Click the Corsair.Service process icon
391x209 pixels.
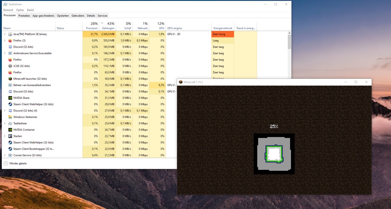coord(10,155)
